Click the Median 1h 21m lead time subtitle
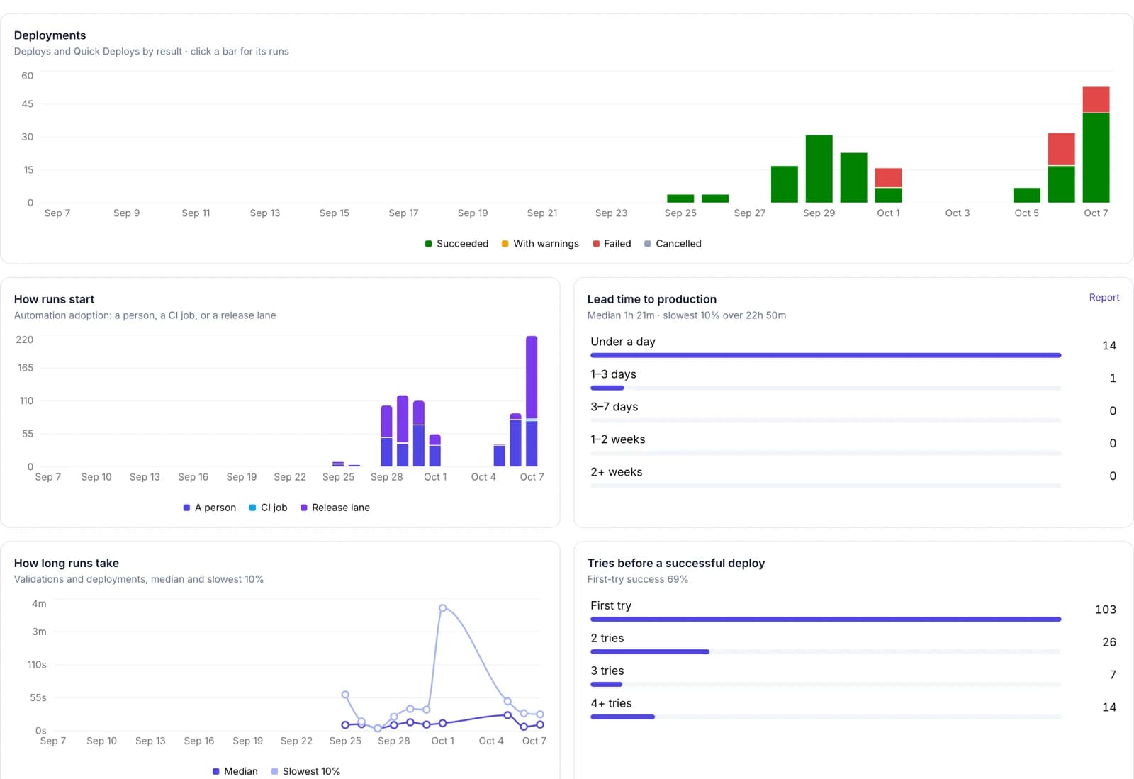This screenshot has height=779, width=1134. [x=687, y=315]
